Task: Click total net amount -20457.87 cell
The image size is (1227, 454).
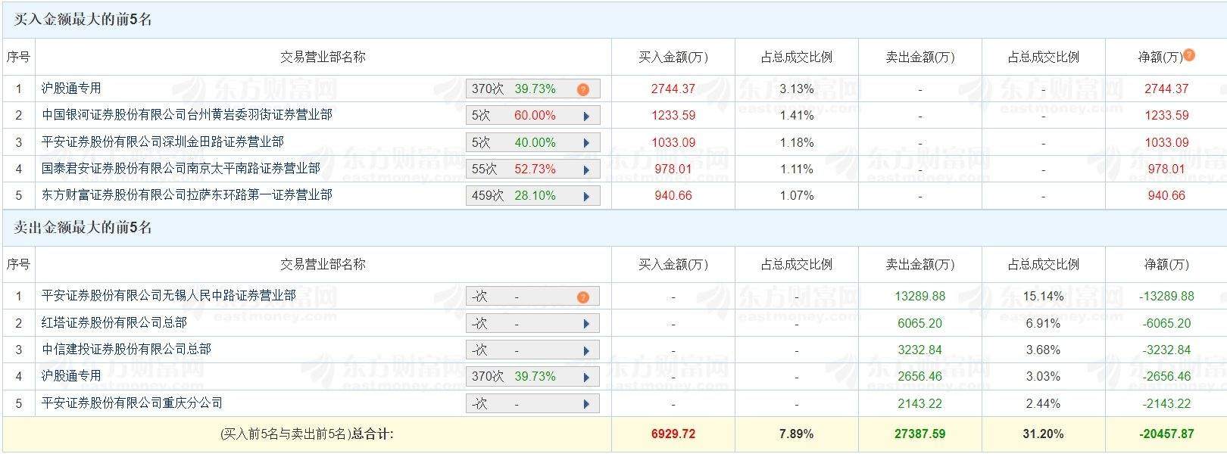Action: [x=1166, y=434]
